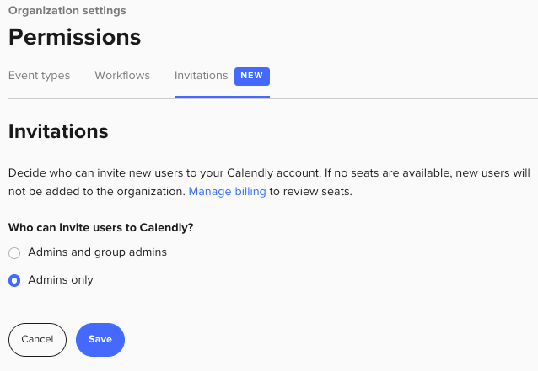The image size is (538, 371).
Task: Save the invitation permission settings
Action: click(100, 340)
